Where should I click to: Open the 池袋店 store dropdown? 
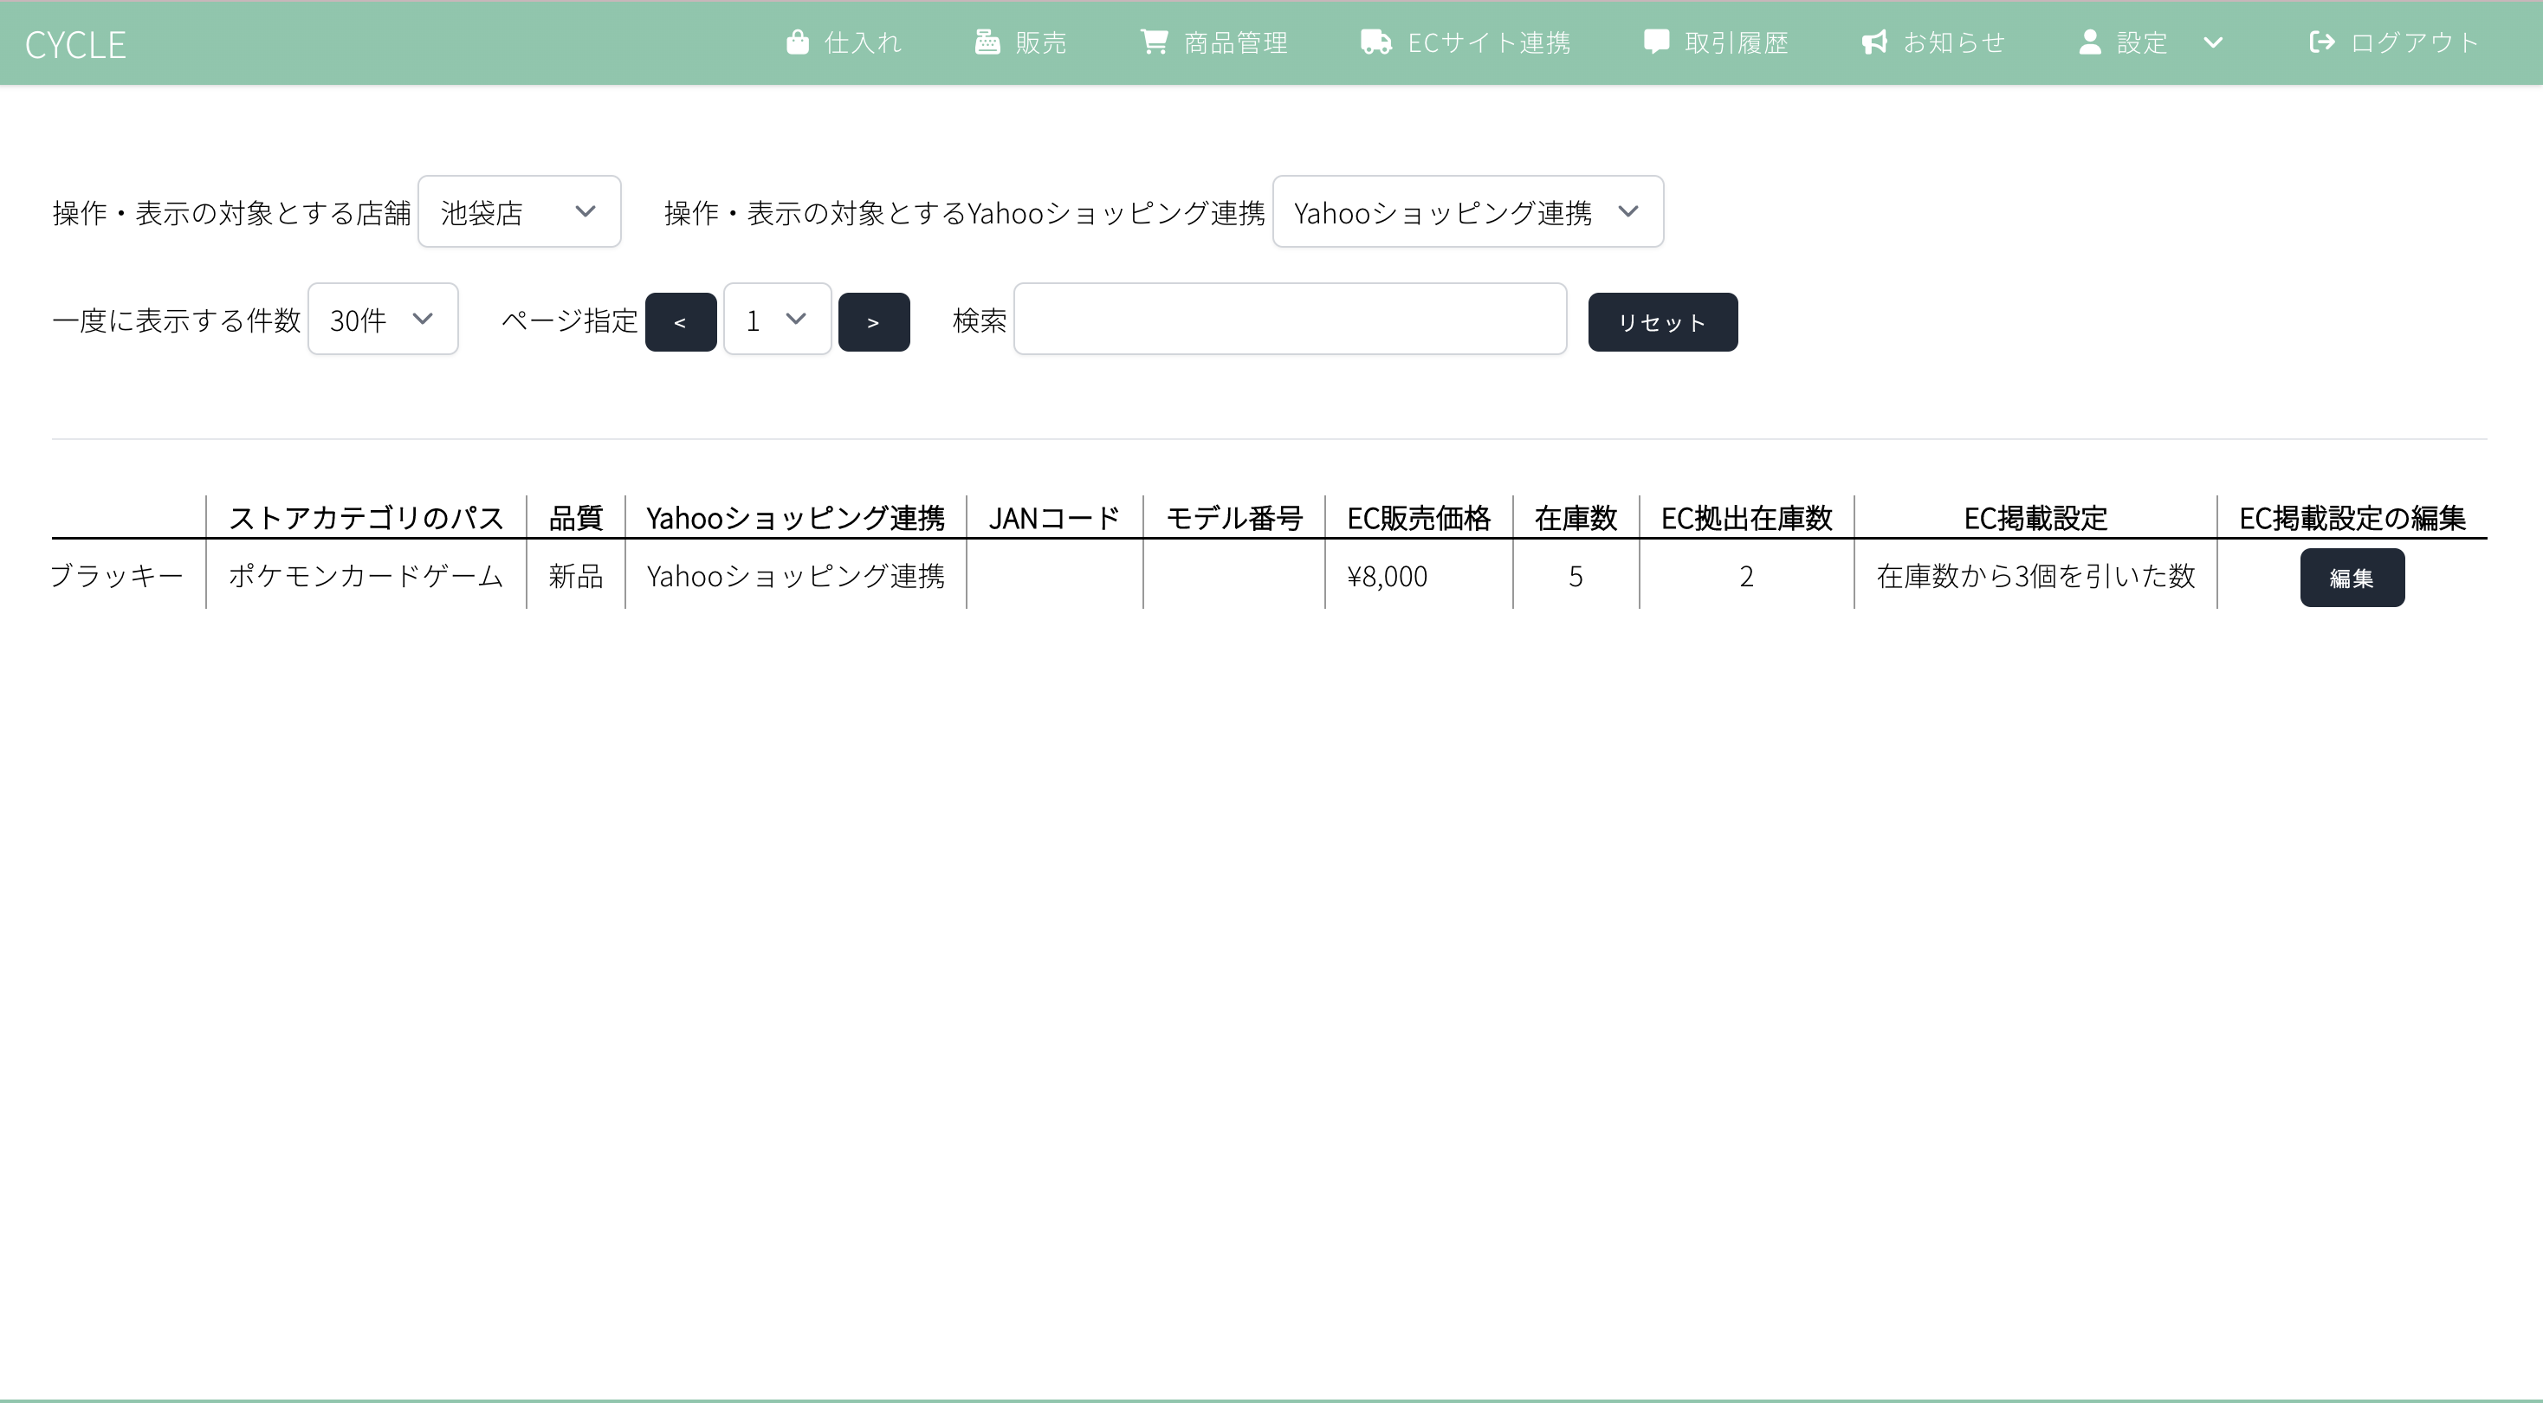click(520, 212)
